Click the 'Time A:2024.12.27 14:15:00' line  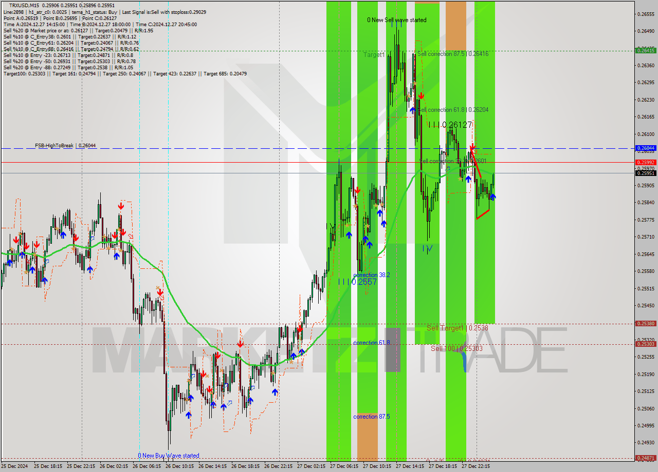[x=100, y=24]
